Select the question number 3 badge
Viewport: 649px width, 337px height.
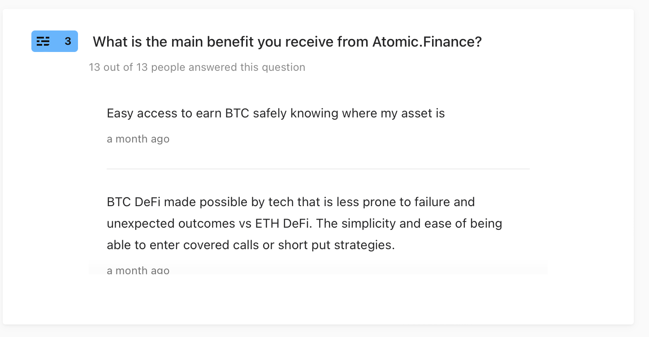point(55,41)
